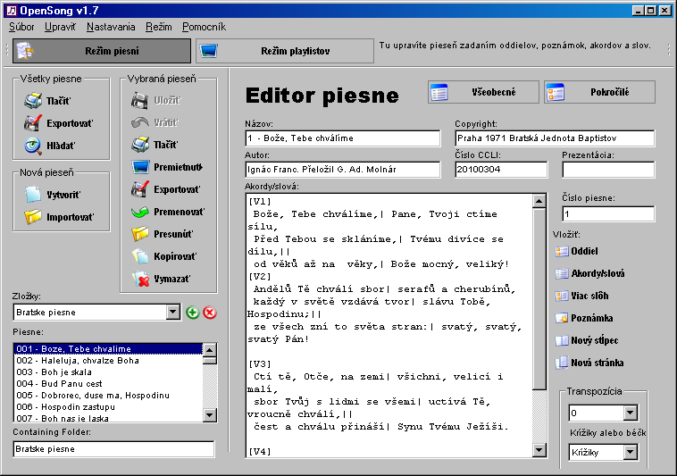677x476 pixels.
Task: Open the Pokročilé editor tab
Action: 599,92
